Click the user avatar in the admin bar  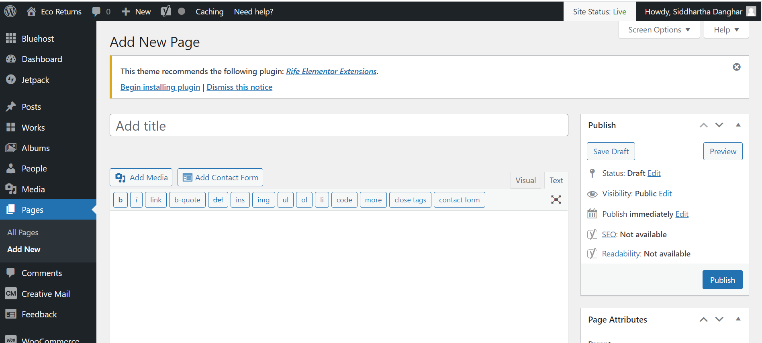point(751,11)
